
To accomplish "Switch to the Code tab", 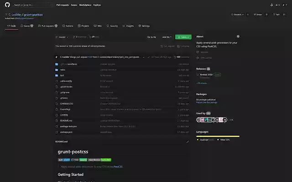I will [x=11, y=26].
